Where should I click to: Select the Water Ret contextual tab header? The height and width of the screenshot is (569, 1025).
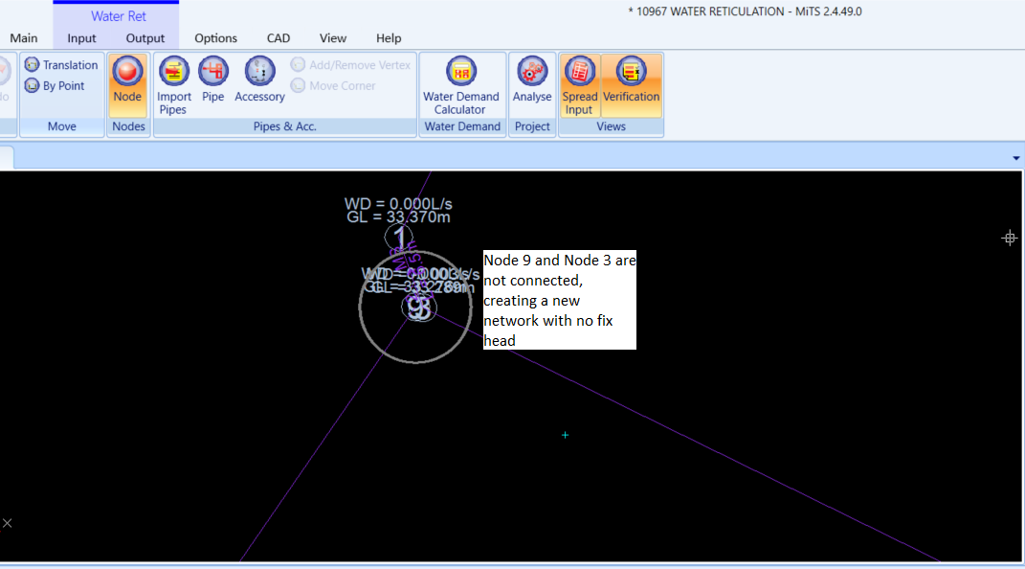[119, 15]
